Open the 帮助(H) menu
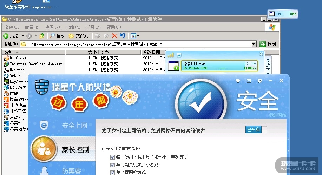 [x=114, y=27]
